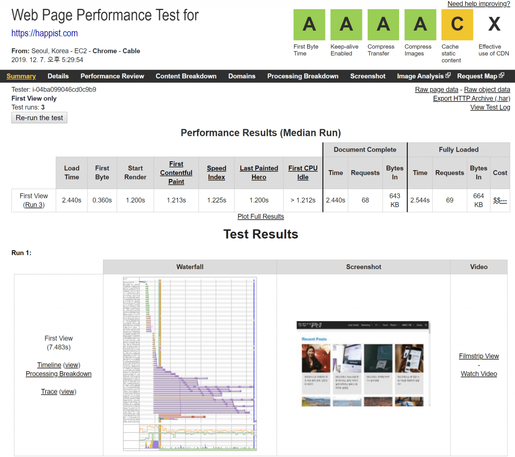Viewport: 515px width, 457px height.
Task: Click the Compress Transfer grade A badge
Action: pos(383,25)
